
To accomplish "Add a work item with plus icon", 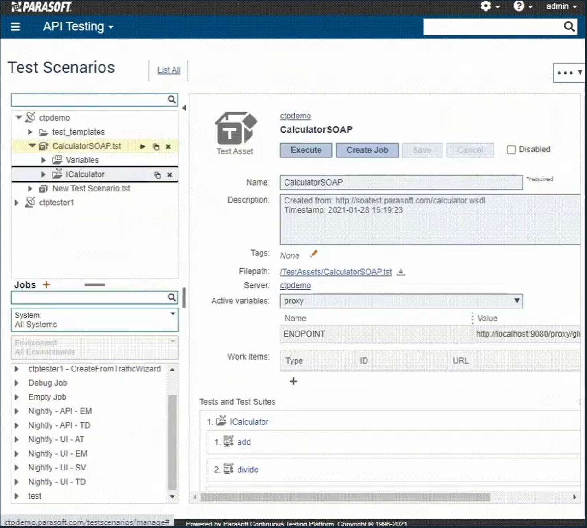I will pos(293,381).
